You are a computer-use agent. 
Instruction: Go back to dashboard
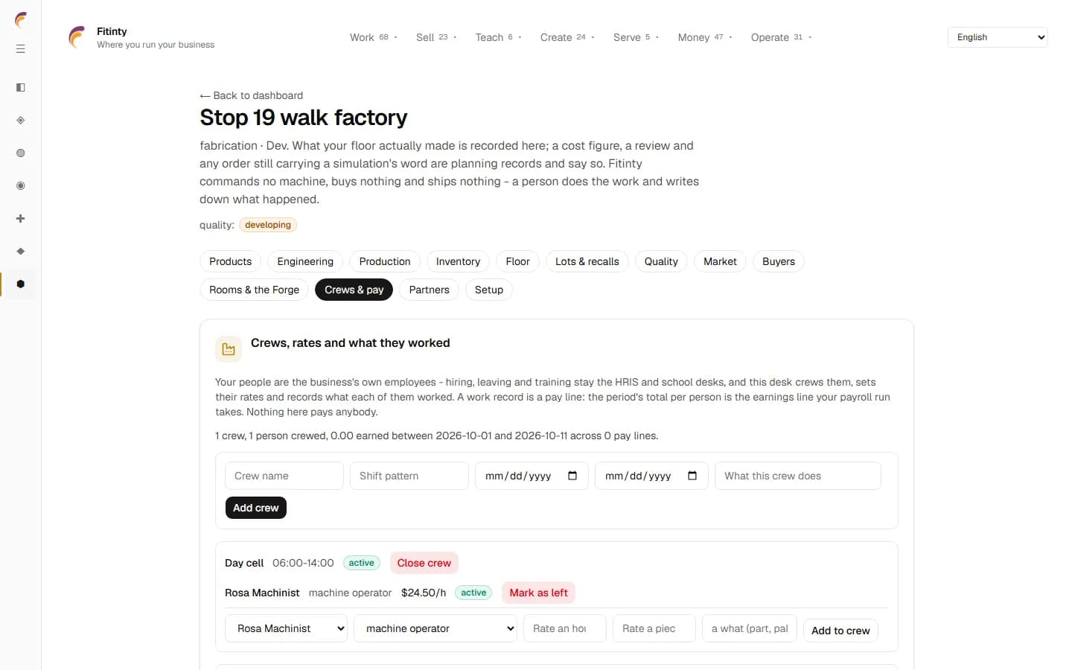click(x=252, y=95)
